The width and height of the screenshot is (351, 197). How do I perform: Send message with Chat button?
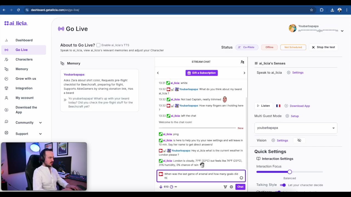(240, 187)
